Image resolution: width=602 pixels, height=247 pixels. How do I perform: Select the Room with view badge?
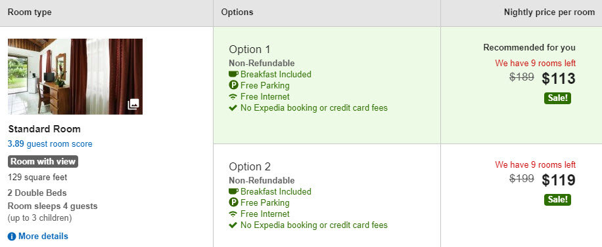[43, 162]
